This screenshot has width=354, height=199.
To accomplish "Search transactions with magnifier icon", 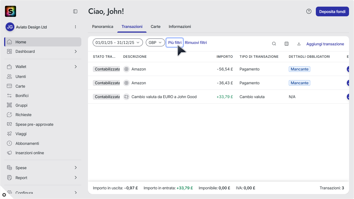I will click(274, 44).
